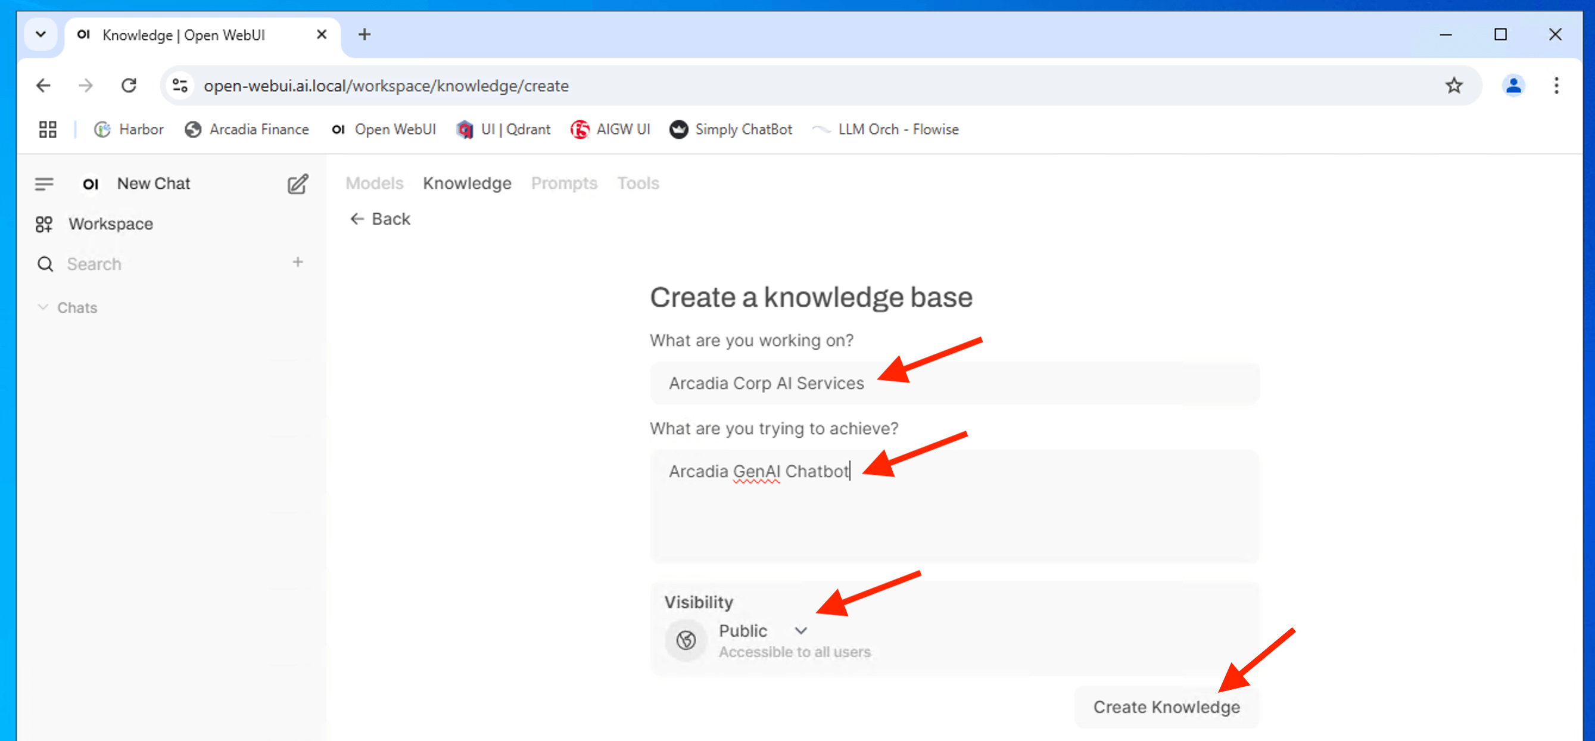Open the browser apps grid icon

point(48,129)
